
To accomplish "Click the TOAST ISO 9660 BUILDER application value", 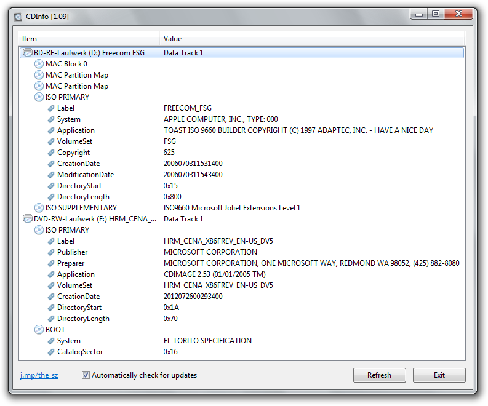I will [x=298, y=130].
